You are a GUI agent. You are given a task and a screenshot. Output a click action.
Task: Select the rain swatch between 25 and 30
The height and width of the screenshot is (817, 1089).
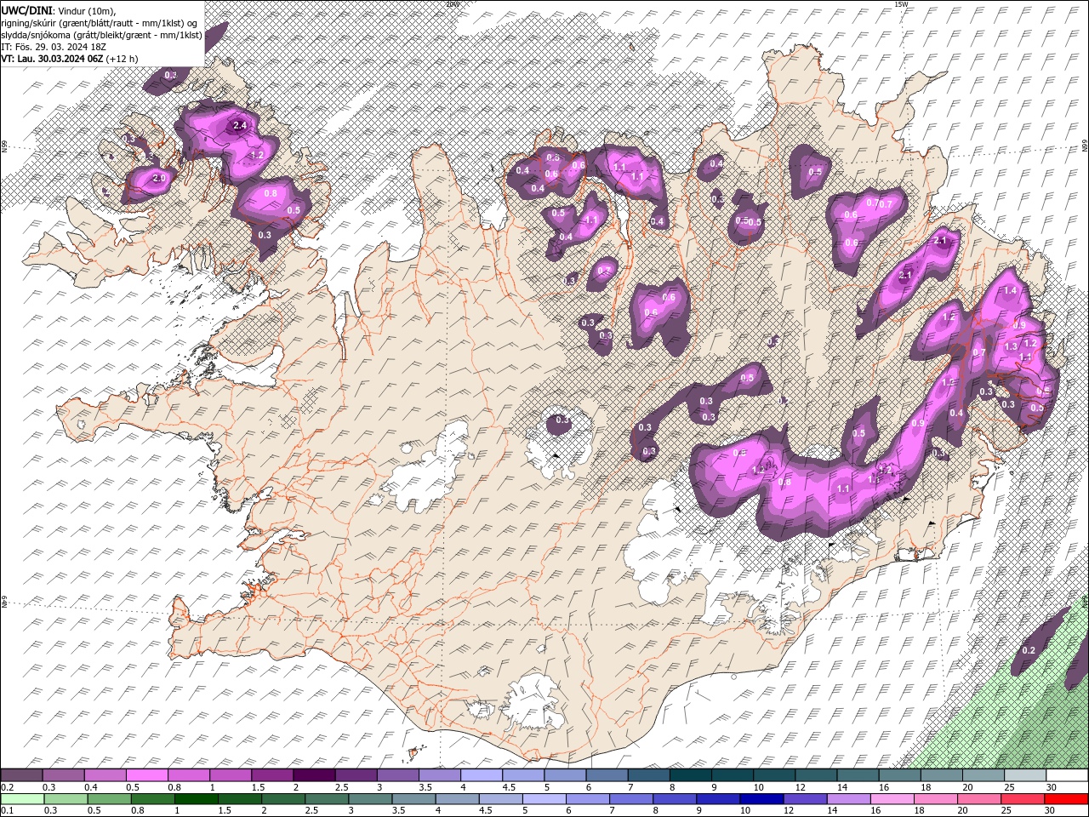point(1021,799)
